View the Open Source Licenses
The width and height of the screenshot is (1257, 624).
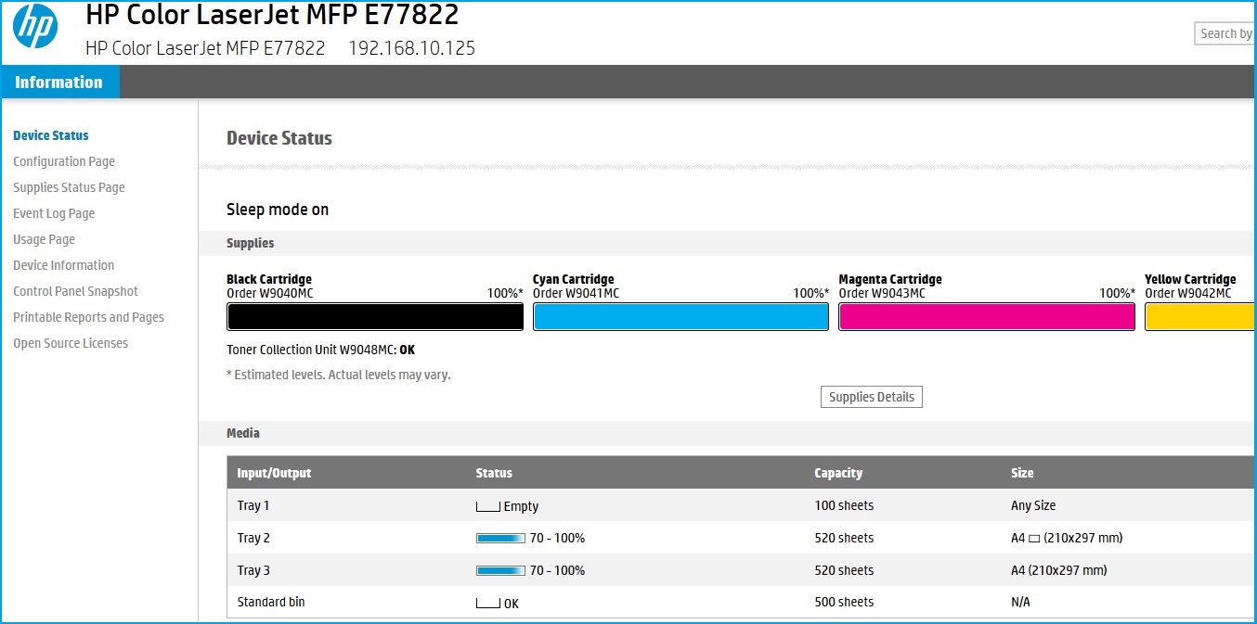pyautogui.click(x=71, y=343)
